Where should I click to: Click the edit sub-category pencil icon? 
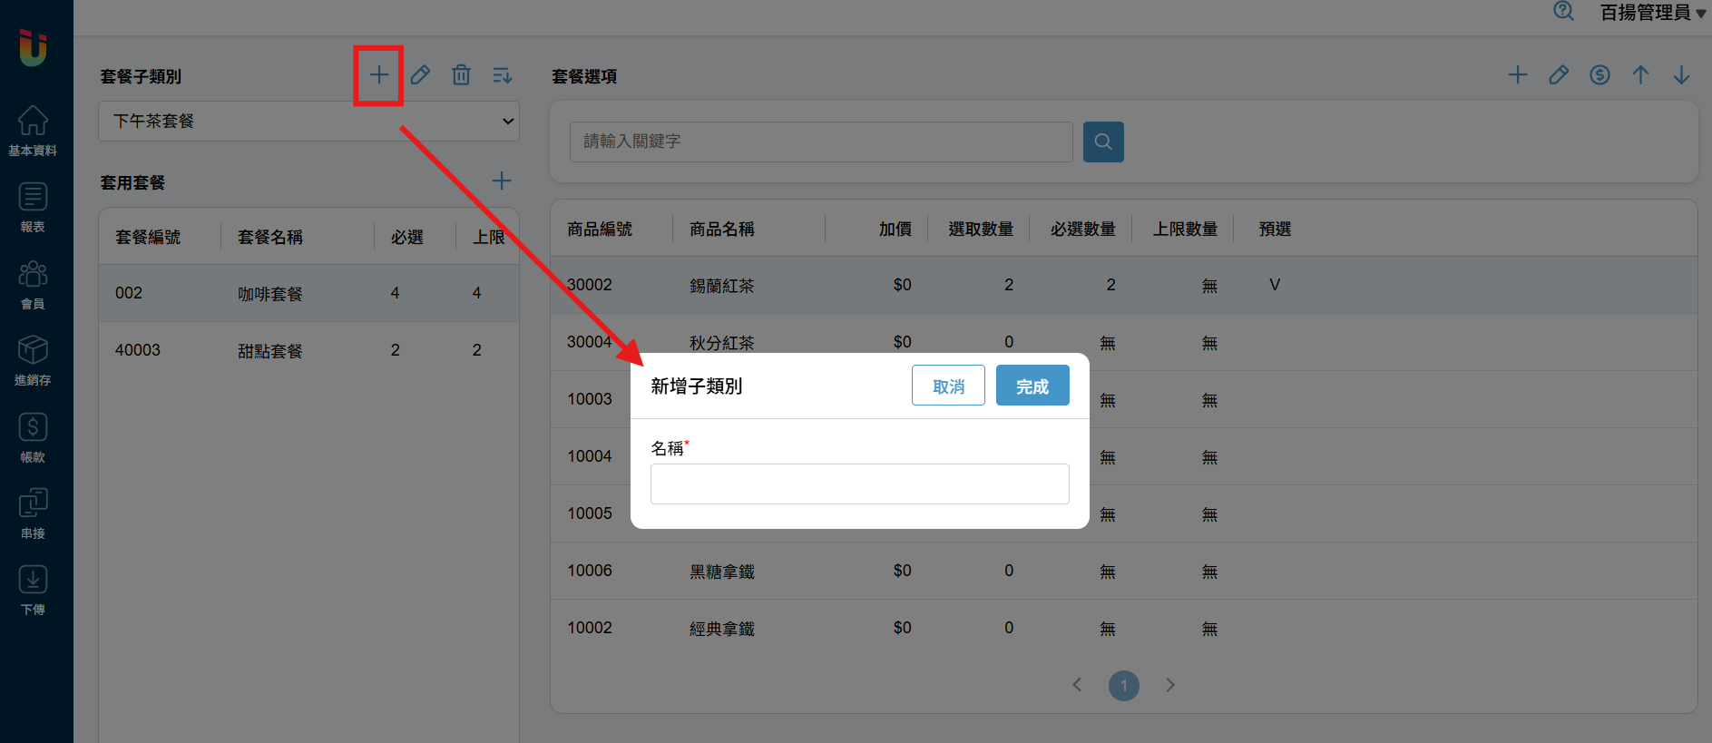(420, 75)
